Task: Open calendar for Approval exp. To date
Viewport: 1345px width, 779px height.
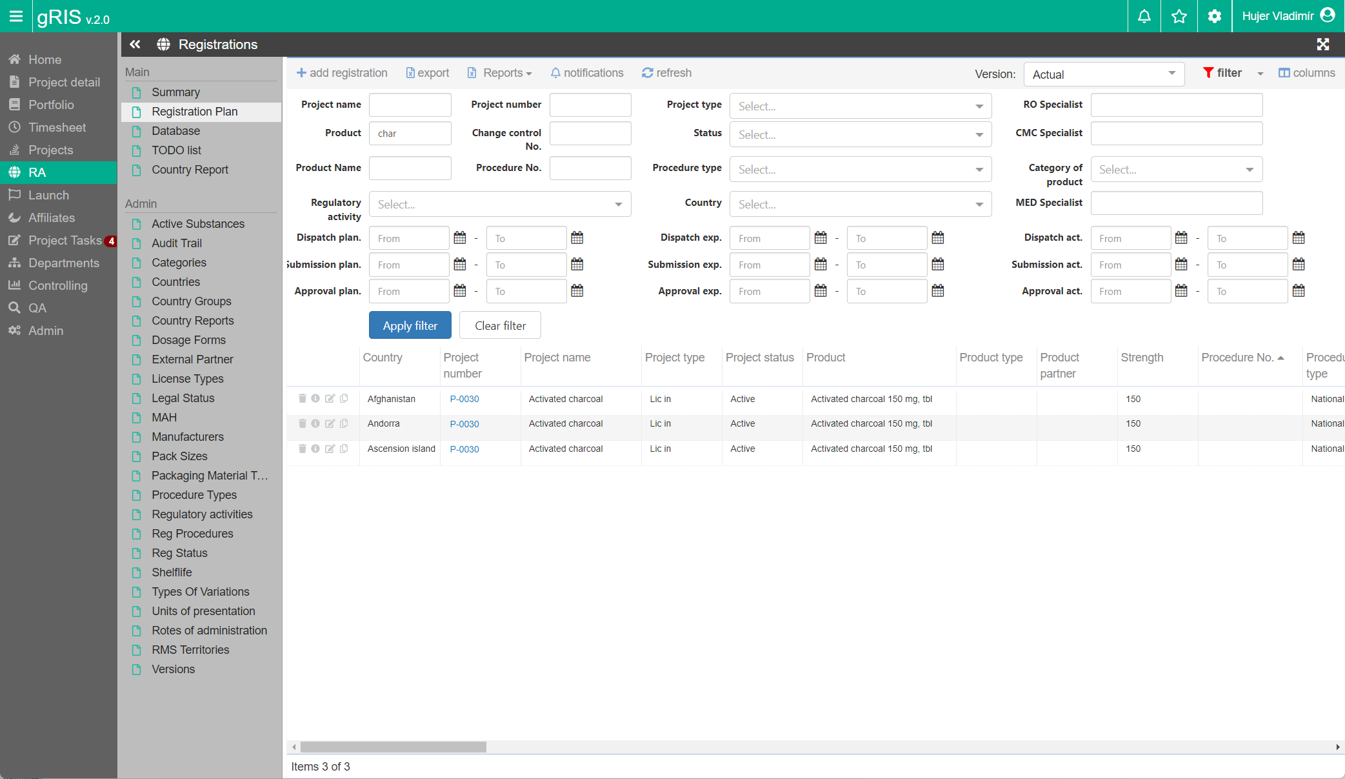Action: pos(938,291)
